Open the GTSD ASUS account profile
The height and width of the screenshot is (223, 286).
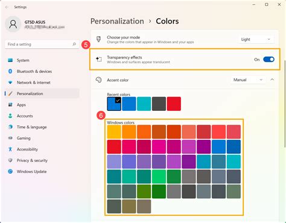click(x=35, y=24)
